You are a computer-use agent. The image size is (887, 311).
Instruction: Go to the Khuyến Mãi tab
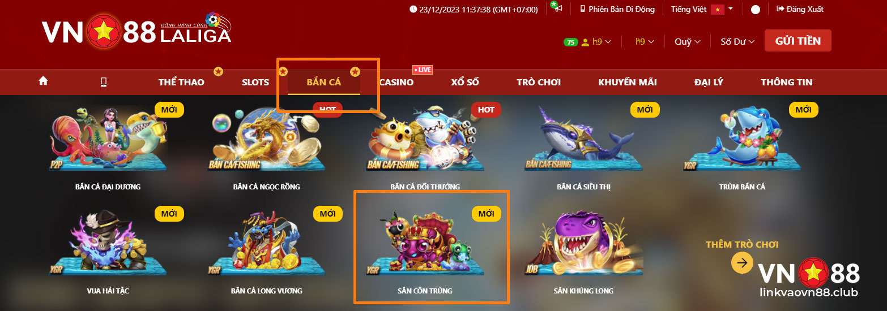tap(628, 82)
